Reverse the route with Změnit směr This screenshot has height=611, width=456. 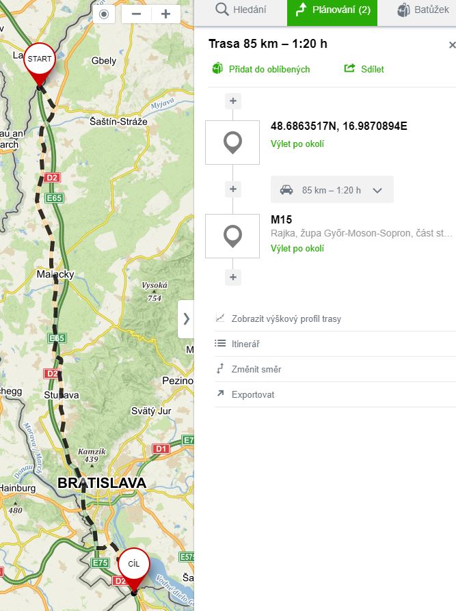(256, 369)
